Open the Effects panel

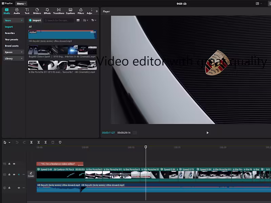coord(47,11)
